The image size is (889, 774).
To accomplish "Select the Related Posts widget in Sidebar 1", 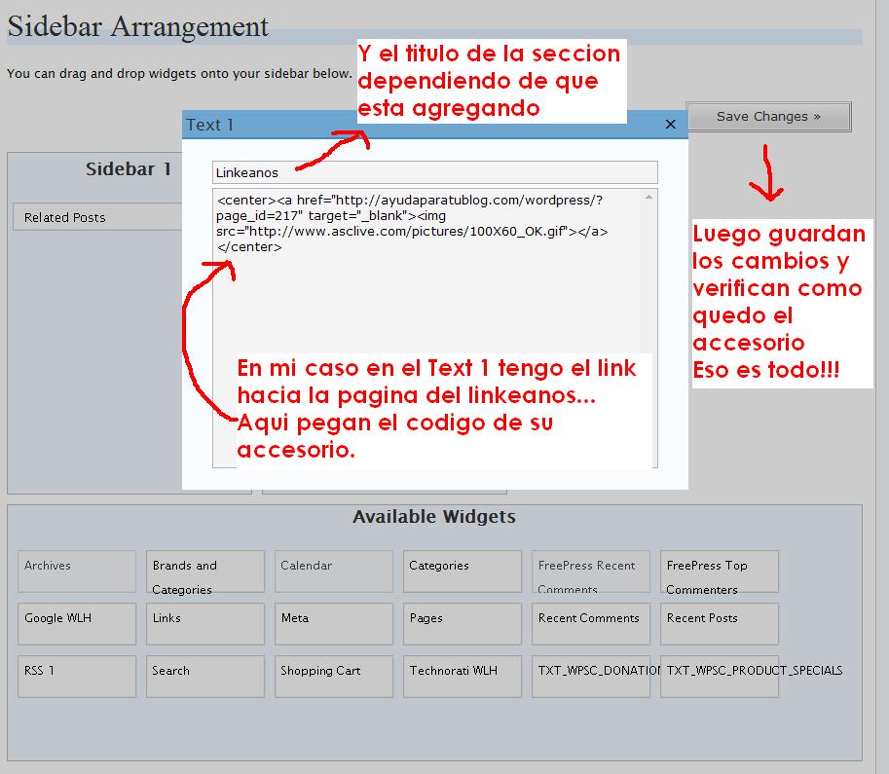I will coord(97,216).
